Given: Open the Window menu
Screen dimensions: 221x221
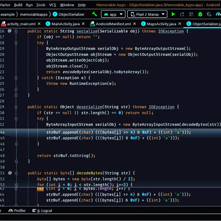Looking at the screenshot, I should pyautogui.click(x=67, y=5).
